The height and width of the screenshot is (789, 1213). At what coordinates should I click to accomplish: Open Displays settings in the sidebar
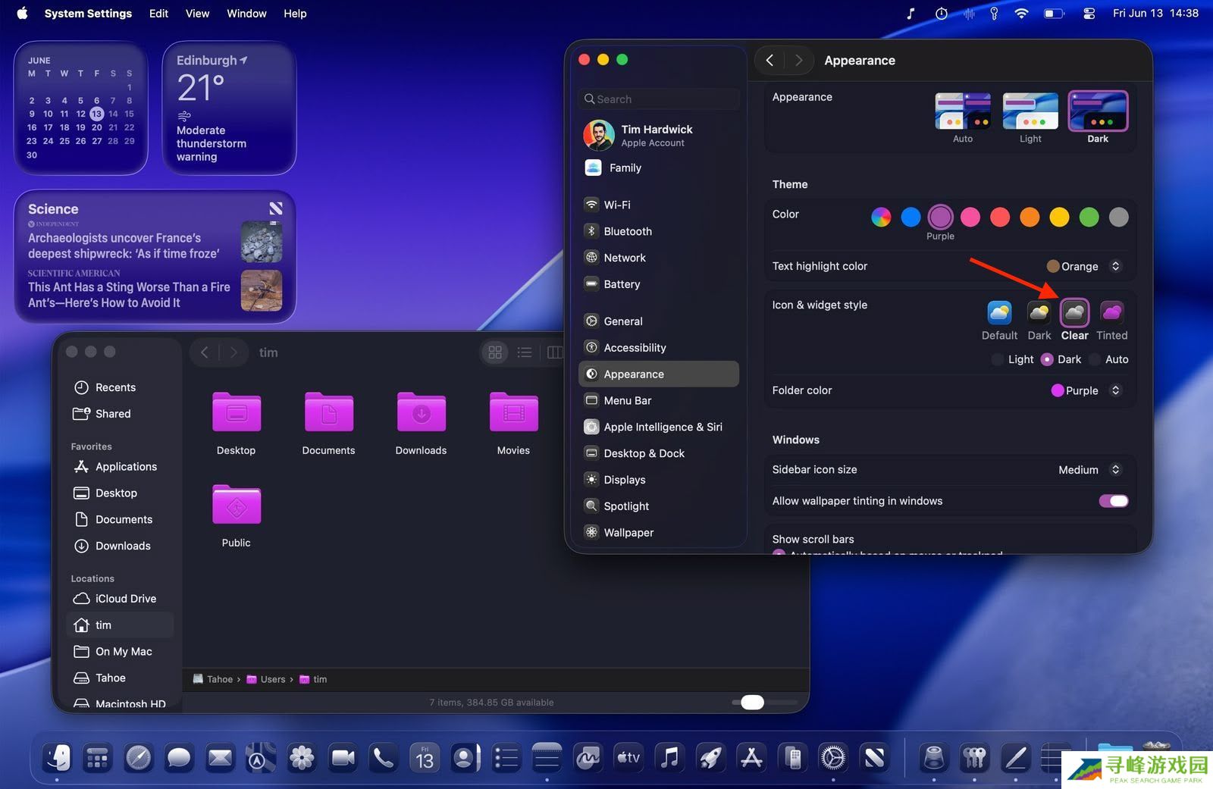624,480
